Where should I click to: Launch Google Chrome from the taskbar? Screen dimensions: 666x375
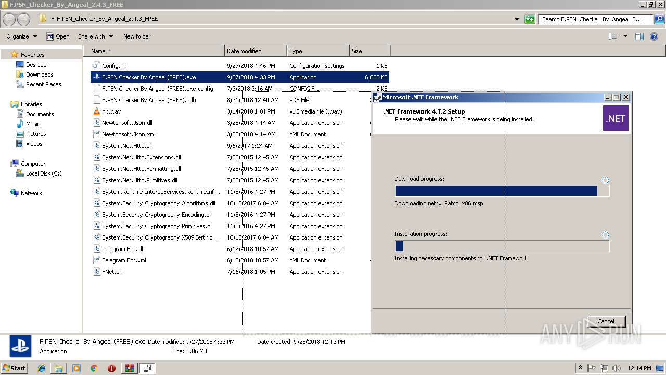(x=94, y=368)
